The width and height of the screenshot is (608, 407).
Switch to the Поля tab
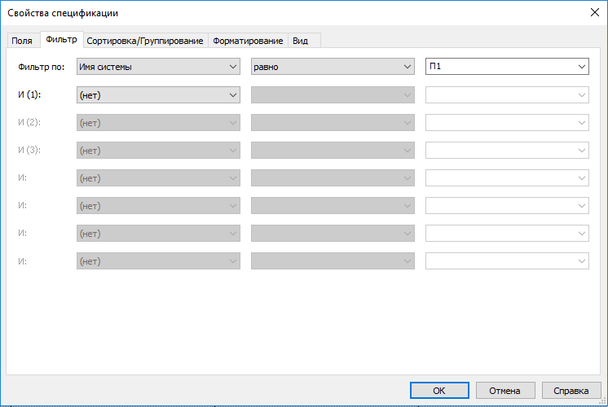tap(23, 41)
